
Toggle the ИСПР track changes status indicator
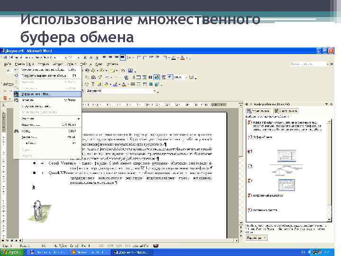110,246
